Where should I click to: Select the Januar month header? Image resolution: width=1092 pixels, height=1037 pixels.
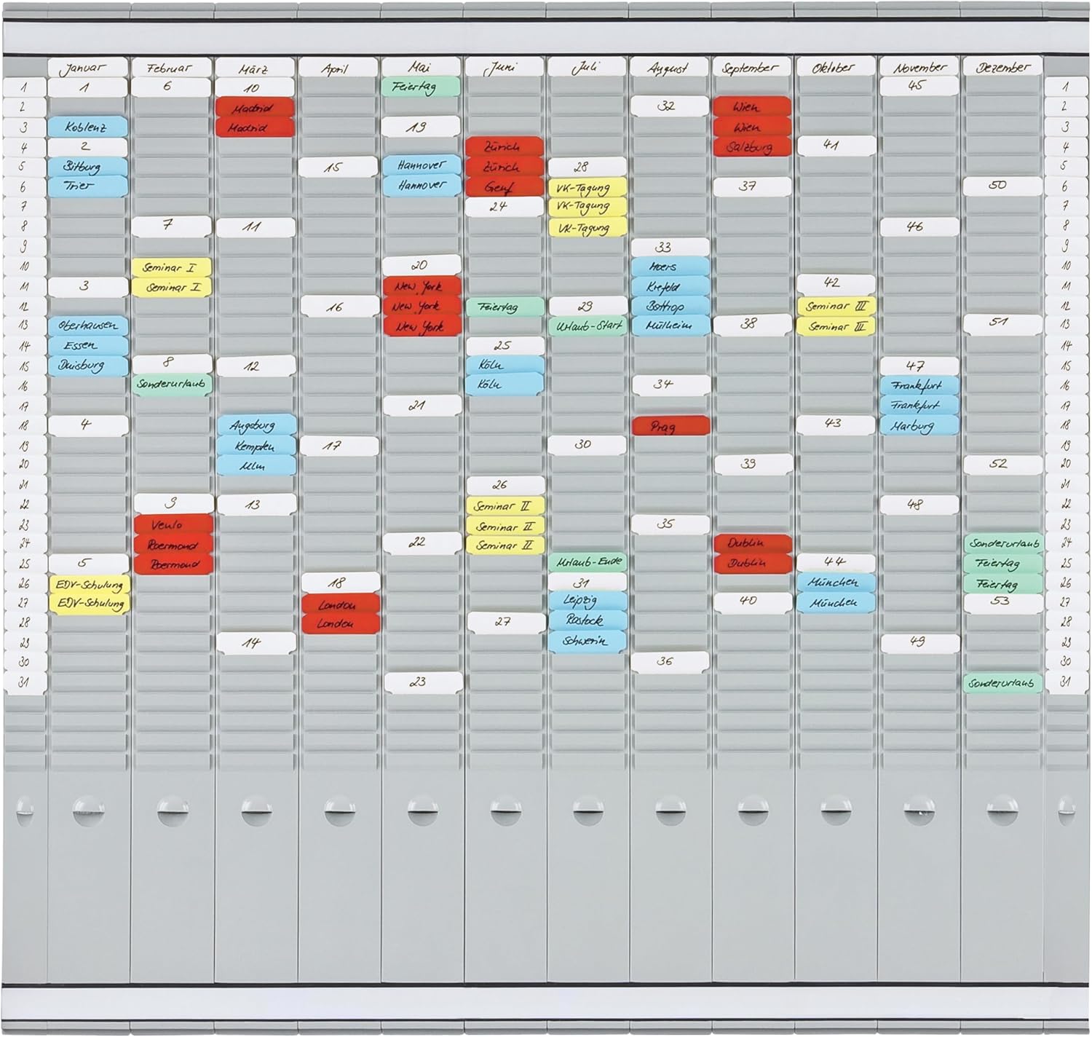87,68
